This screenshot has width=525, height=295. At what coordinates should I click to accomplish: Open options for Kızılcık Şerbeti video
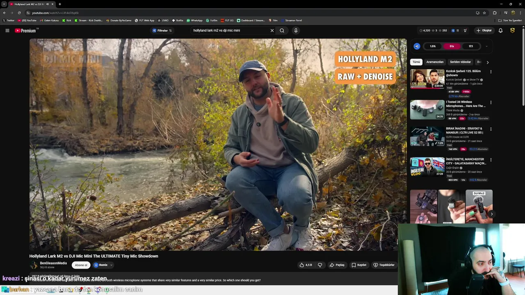(491, 72)
